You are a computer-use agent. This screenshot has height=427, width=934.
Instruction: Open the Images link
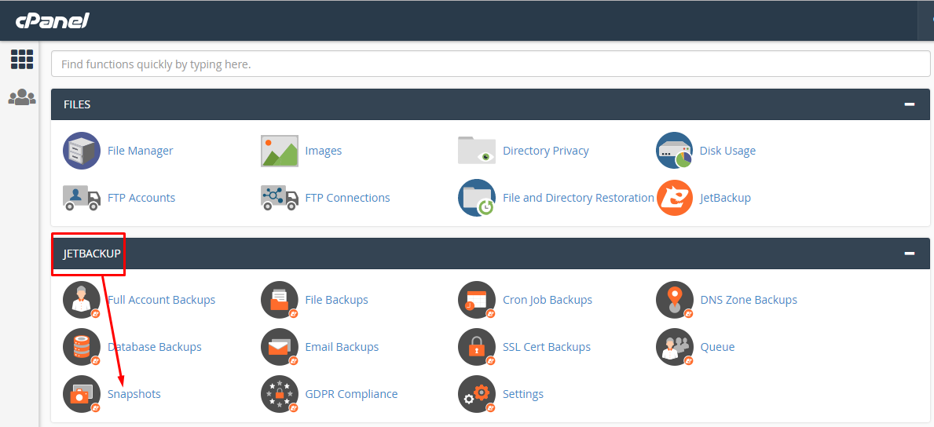click(324, 151)
